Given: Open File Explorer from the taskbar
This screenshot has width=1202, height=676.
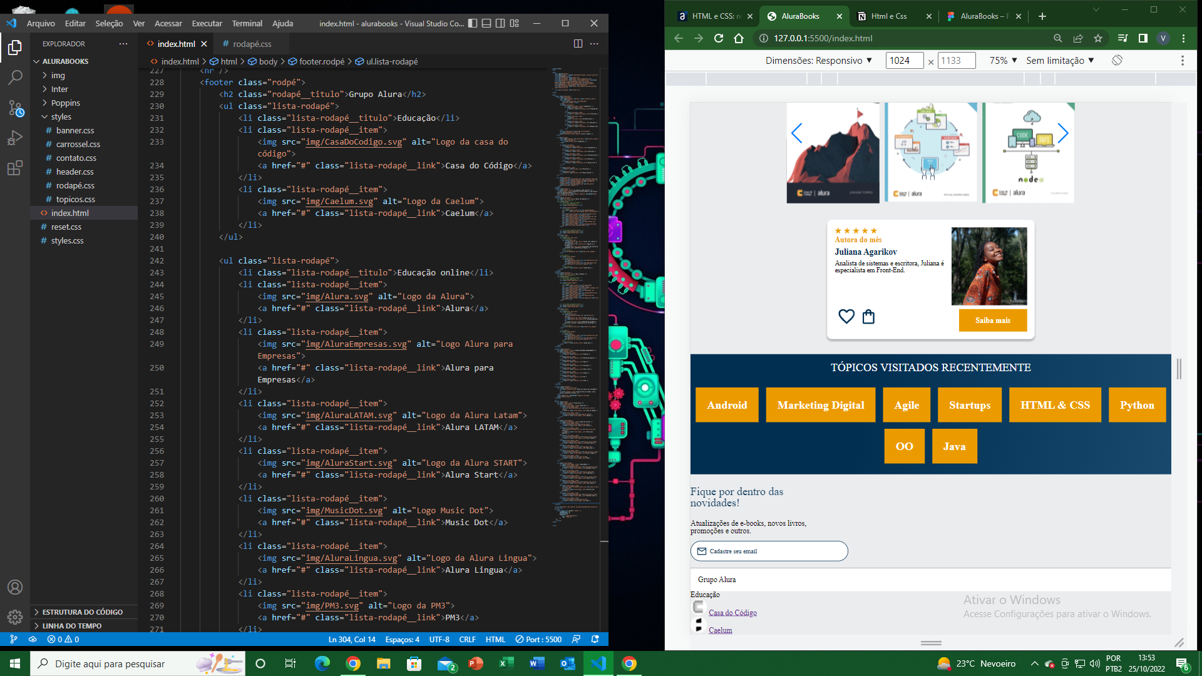Looking at the screenshot, I should [383, 663].
